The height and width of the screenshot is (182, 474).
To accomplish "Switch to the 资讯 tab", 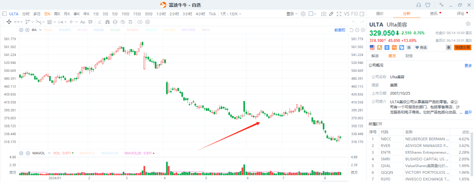I will coord(434,14).
